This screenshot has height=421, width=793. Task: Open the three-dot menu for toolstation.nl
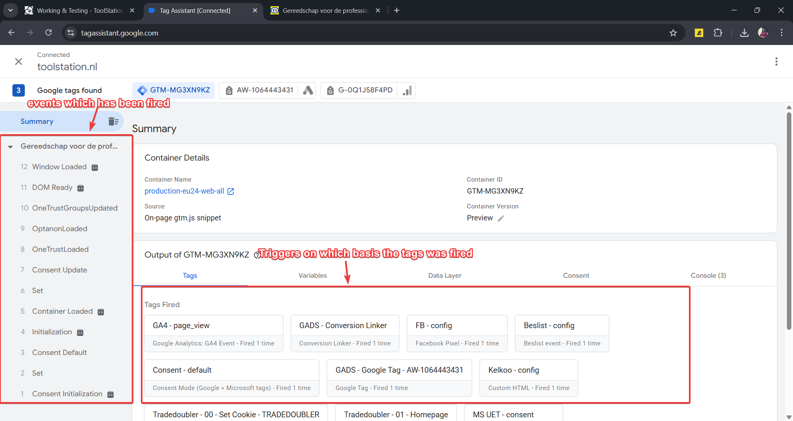[776, 61]
